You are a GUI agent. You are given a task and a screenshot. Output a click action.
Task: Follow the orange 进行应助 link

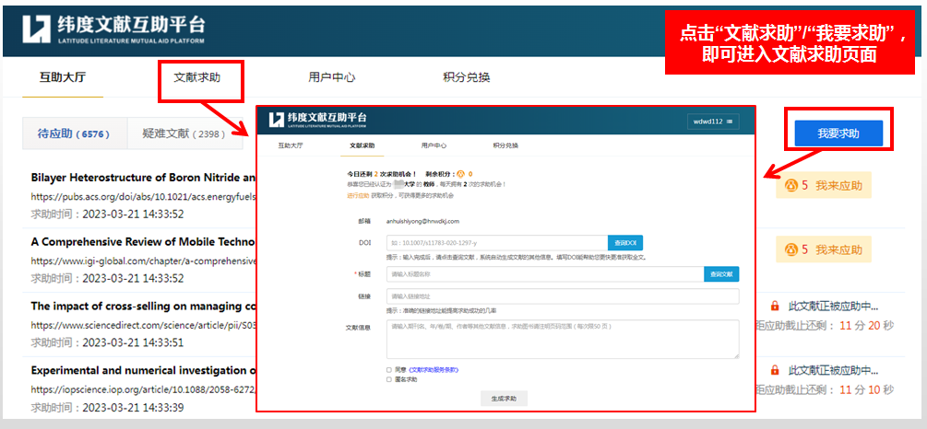358,195
